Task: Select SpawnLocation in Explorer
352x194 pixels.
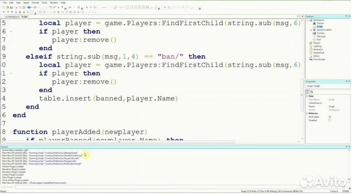Action: point(324,30)
